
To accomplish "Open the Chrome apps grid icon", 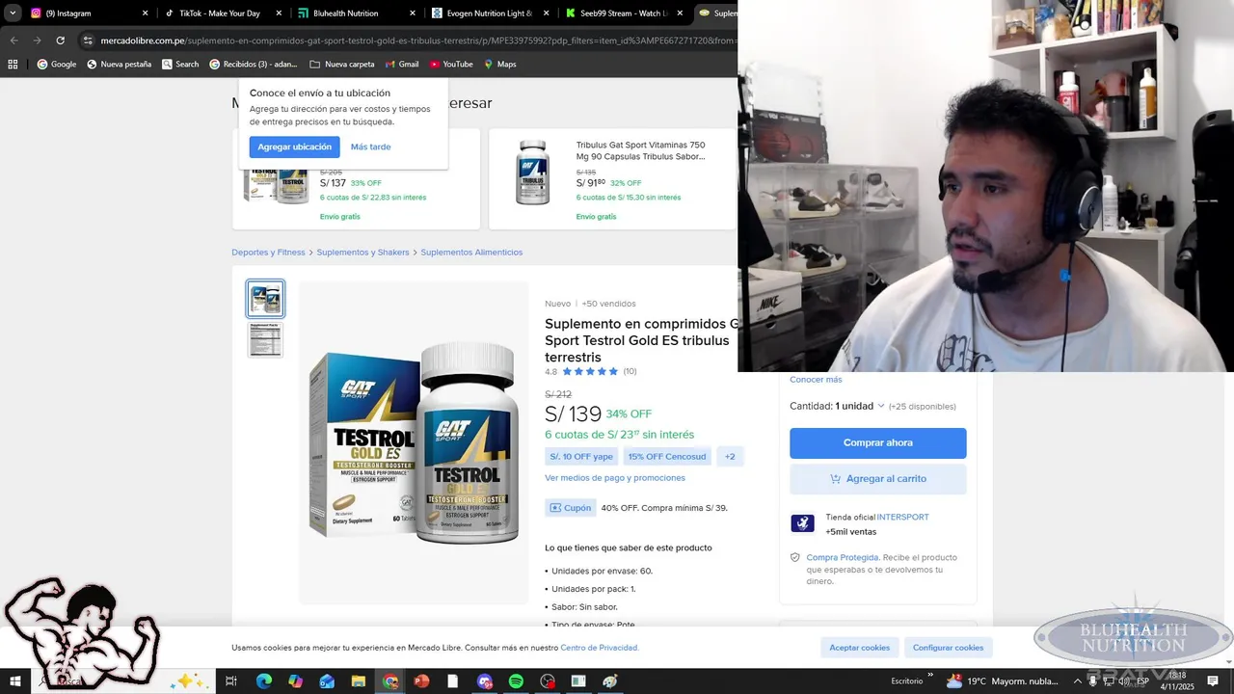I will pyautogui.click(x=13, y=65).
